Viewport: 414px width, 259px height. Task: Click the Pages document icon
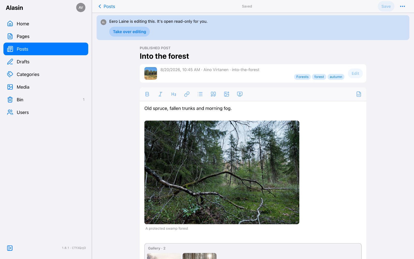click(x=10, y=36)
